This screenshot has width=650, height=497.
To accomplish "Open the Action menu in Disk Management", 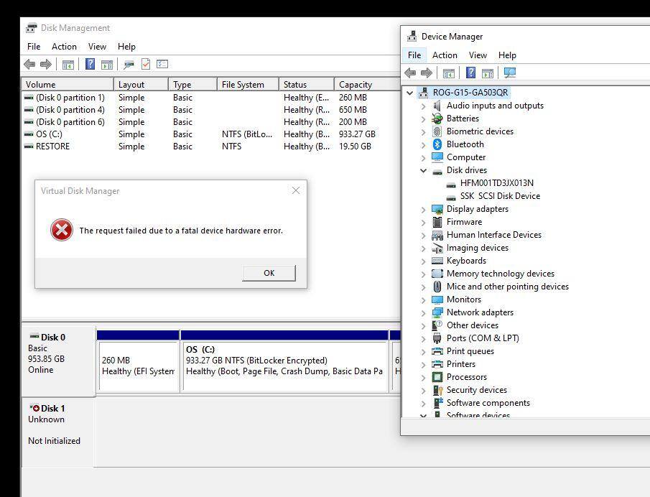I will [x=64, y=47].
